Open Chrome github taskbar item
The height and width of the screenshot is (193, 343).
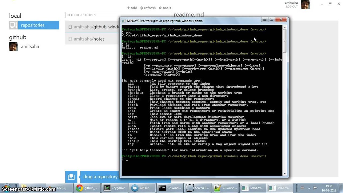click(87, 188)
